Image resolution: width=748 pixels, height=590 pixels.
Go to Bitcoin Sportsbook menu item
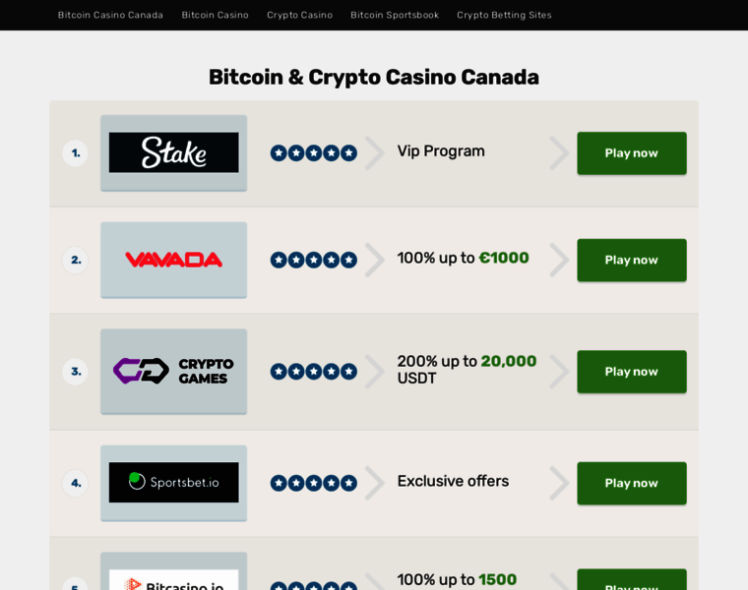[x=395, y=15]
